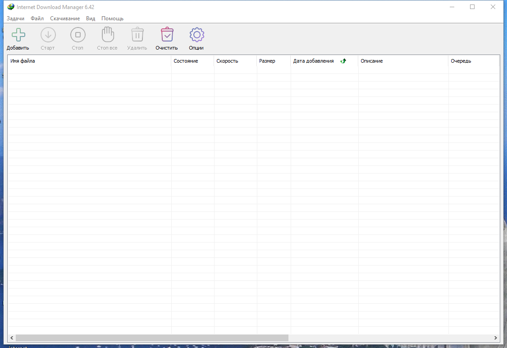Sort by Имя файла column header

click(89, 61)
